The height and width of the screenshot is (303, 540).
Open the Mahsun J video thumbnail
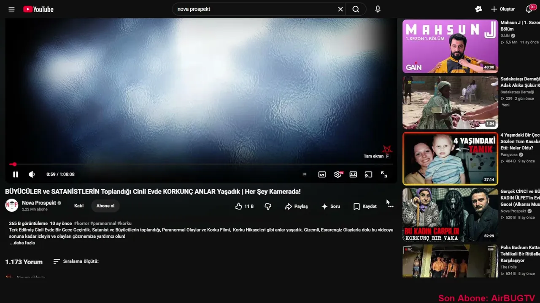pos(450,47)
